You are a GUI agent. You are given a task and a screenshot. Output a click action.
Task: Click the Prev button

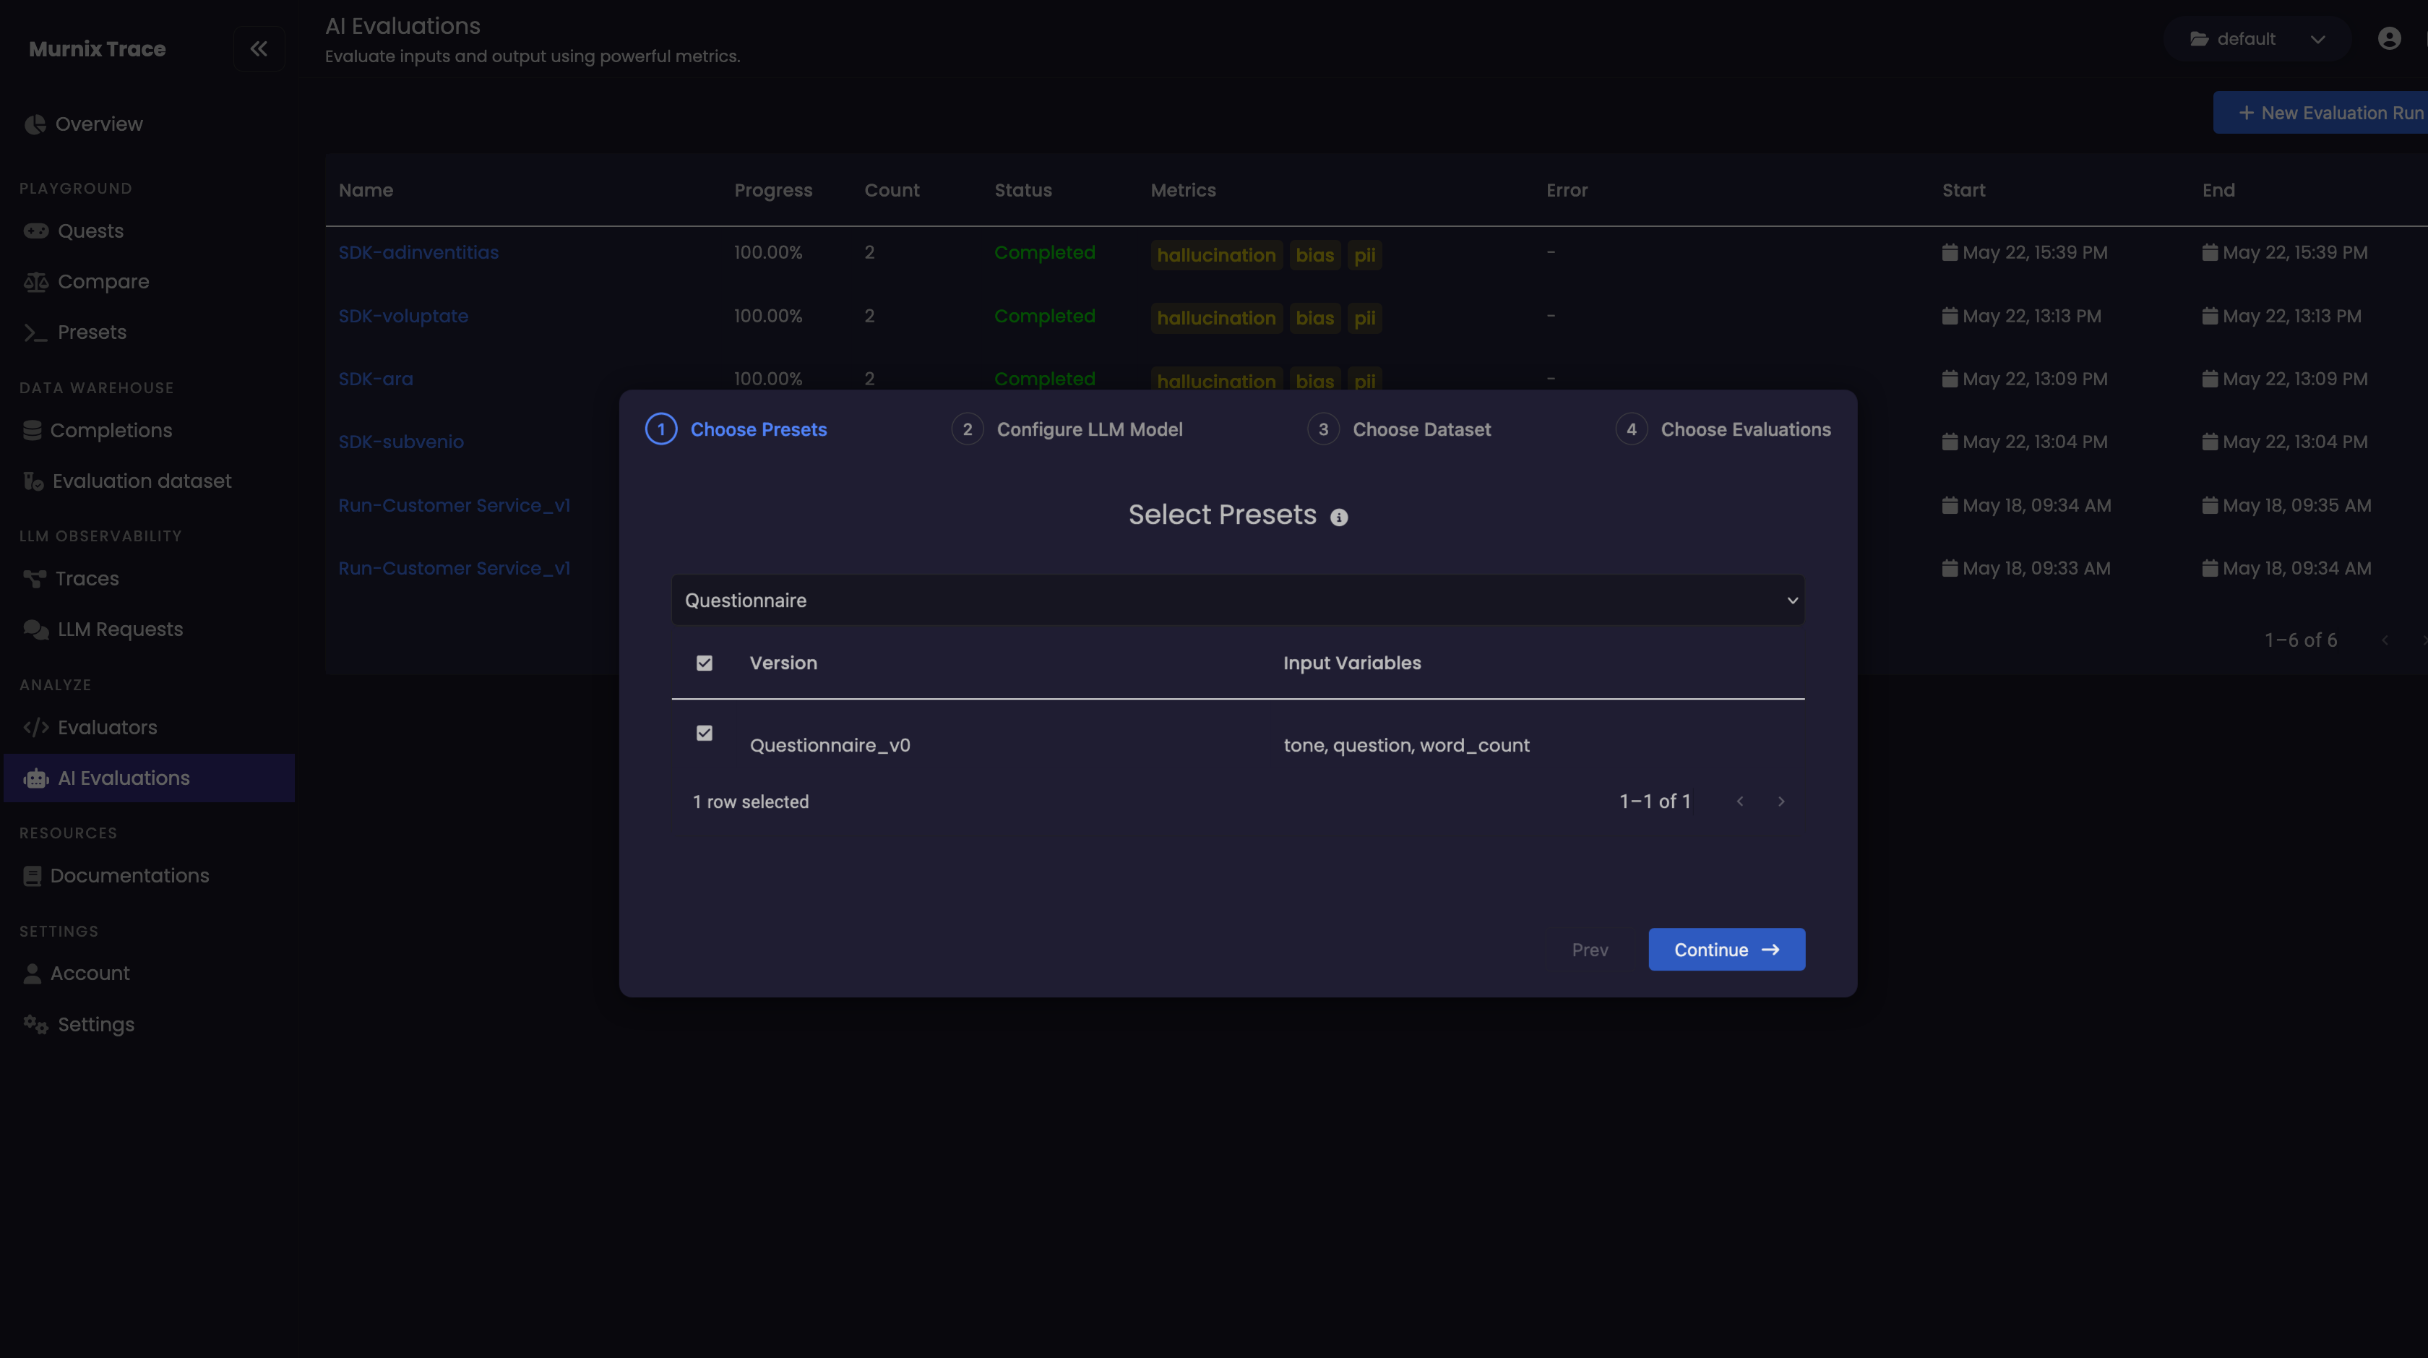click(1589, 950)
